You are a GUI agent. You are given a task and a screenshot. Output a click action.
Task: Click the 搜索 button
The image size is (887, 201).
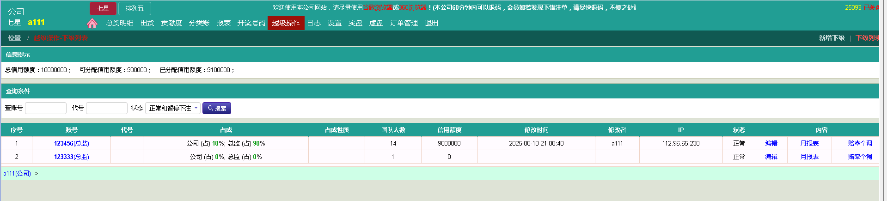coord(217,108)
